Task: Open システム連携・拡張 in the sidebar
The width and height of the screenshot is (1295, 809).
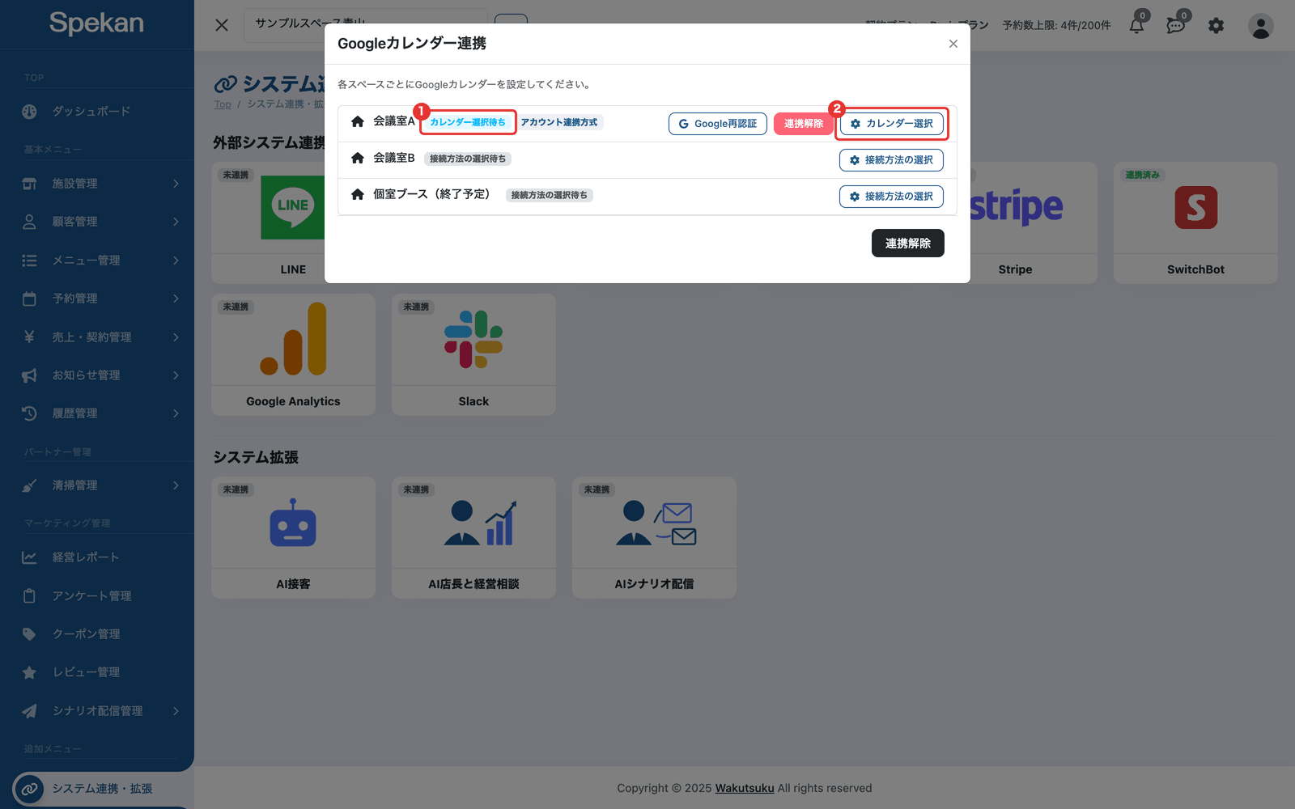Action: [x=100, y=789]
